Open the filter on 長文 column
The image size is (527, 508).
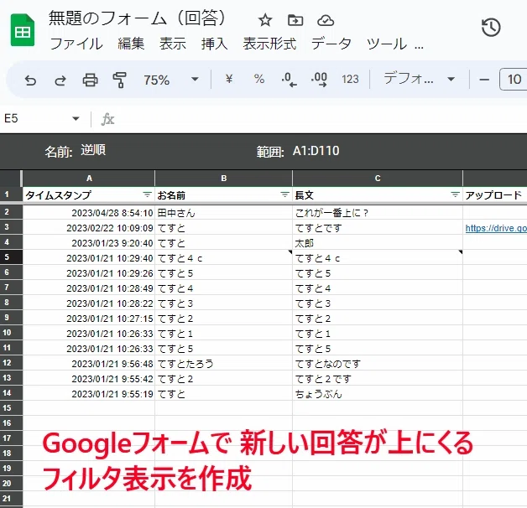pos(455,194)
